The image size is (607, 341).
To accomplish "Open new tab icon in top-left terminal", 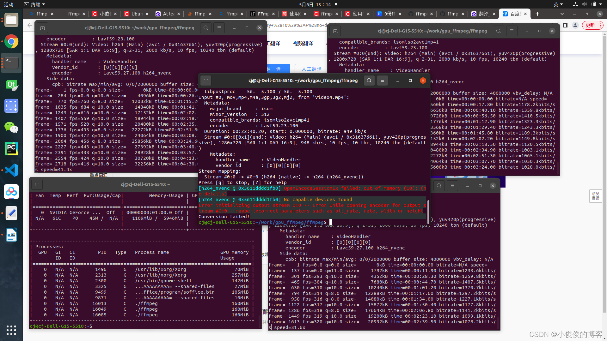I will click(42, 28).
